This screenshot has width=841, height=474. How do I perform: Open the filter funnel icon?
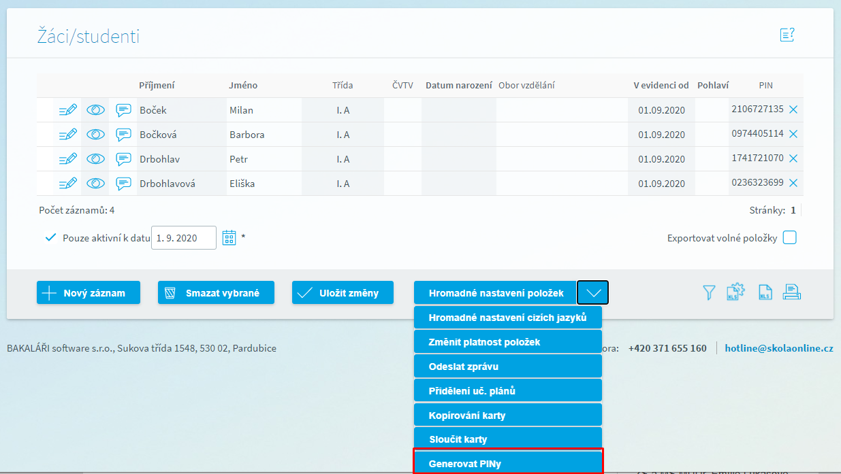tap(709, 292)
